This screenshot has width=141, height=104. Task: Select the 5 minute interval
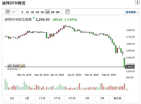(22, 12)
